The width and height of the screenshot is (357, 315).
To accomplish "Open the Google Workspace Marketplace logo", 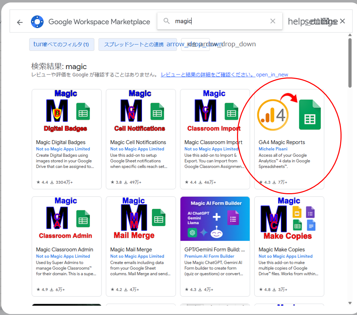I will 37,22.
